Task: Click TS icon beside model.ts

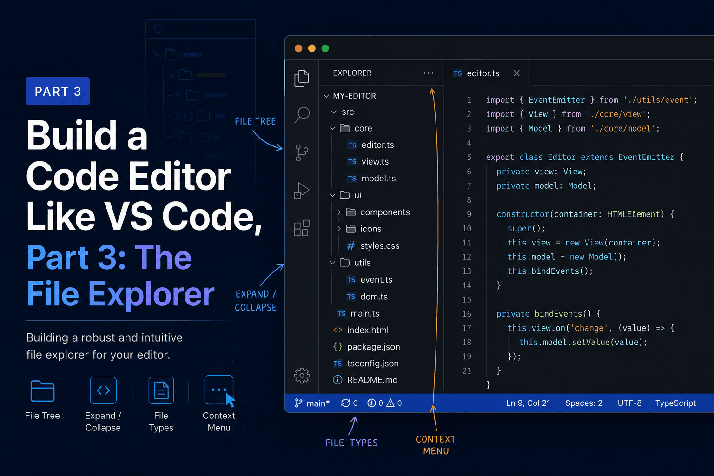Action: pyautogui.click(x=352, y=178)
